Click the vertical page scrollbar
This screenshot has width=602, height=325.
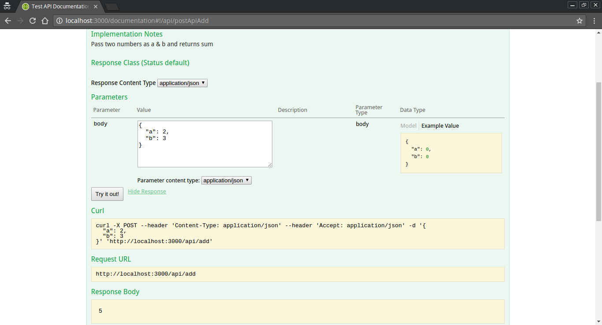(598, 151)
